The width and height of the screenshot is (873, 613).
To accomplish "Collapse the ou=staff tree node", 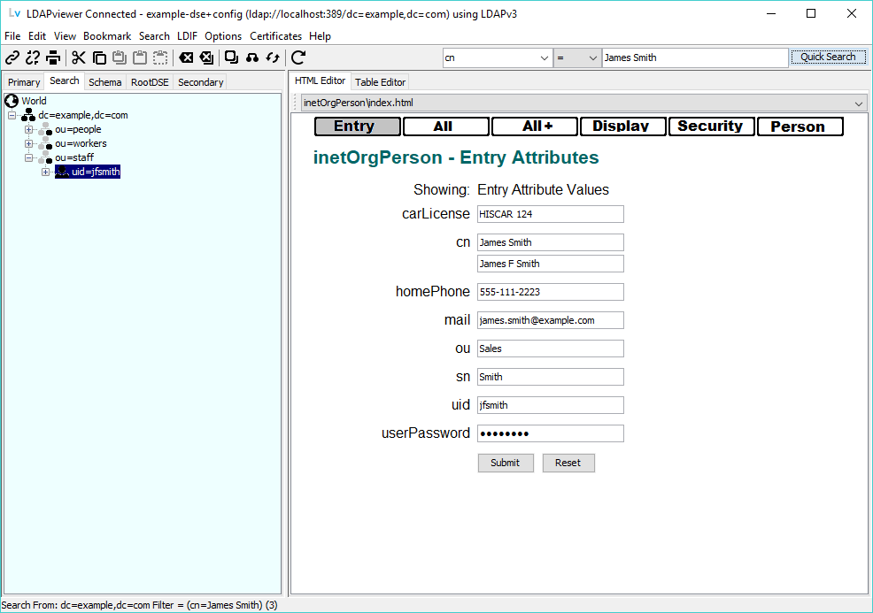I will (x=29, y=158).
